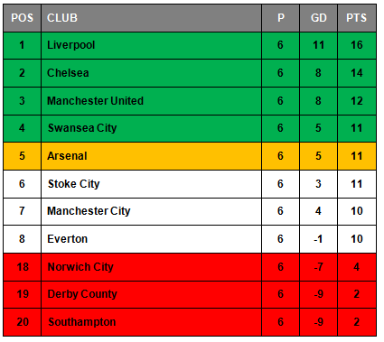384x342 pixels.
Task: Select the Arsenal club cell
Action: (x=151, y=156)
